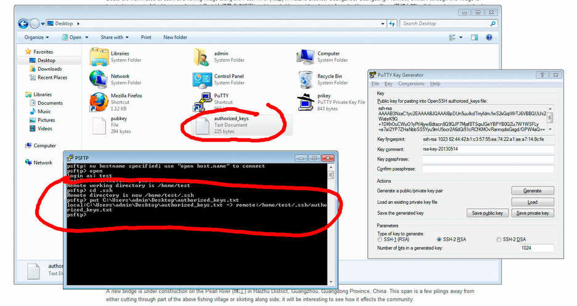Expand the Desktop breadcrumb arrow in address bar
Viewport: 577px width, 306px height.
coord(78,23)
